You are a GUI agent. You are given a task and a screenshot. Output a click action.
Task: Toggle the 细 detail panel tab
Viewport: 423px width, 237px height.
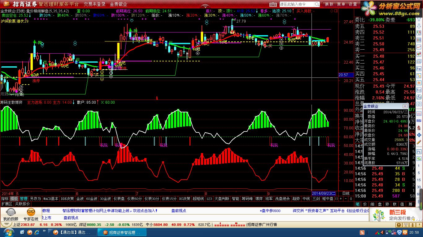(x=373, y=204)
